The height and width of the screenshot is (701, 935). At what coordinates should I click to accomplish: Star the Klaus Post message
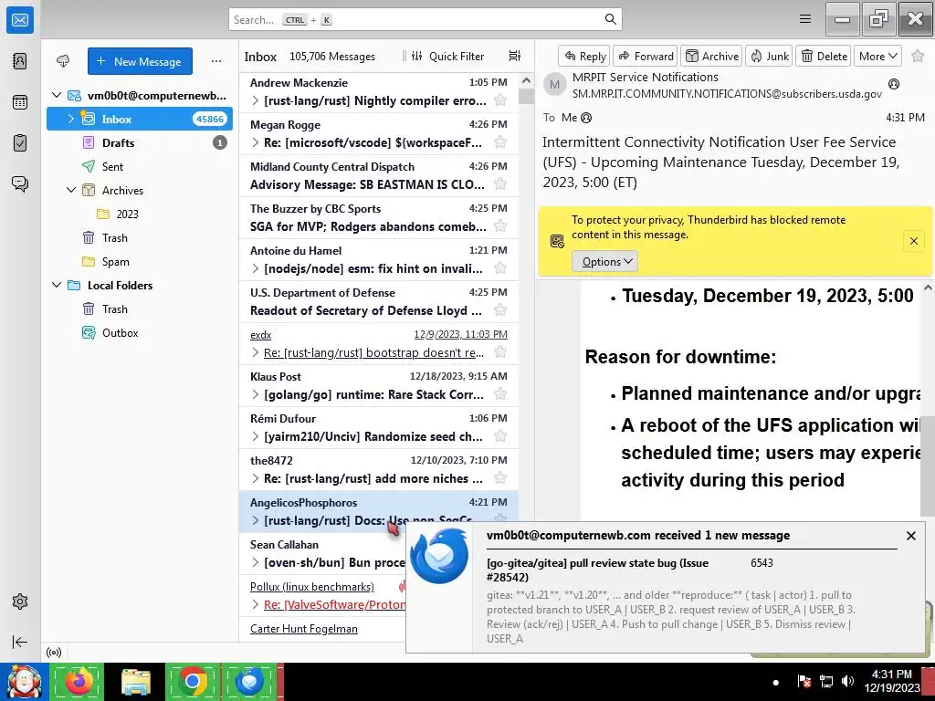pyautogui.click(x=500, y=393)
